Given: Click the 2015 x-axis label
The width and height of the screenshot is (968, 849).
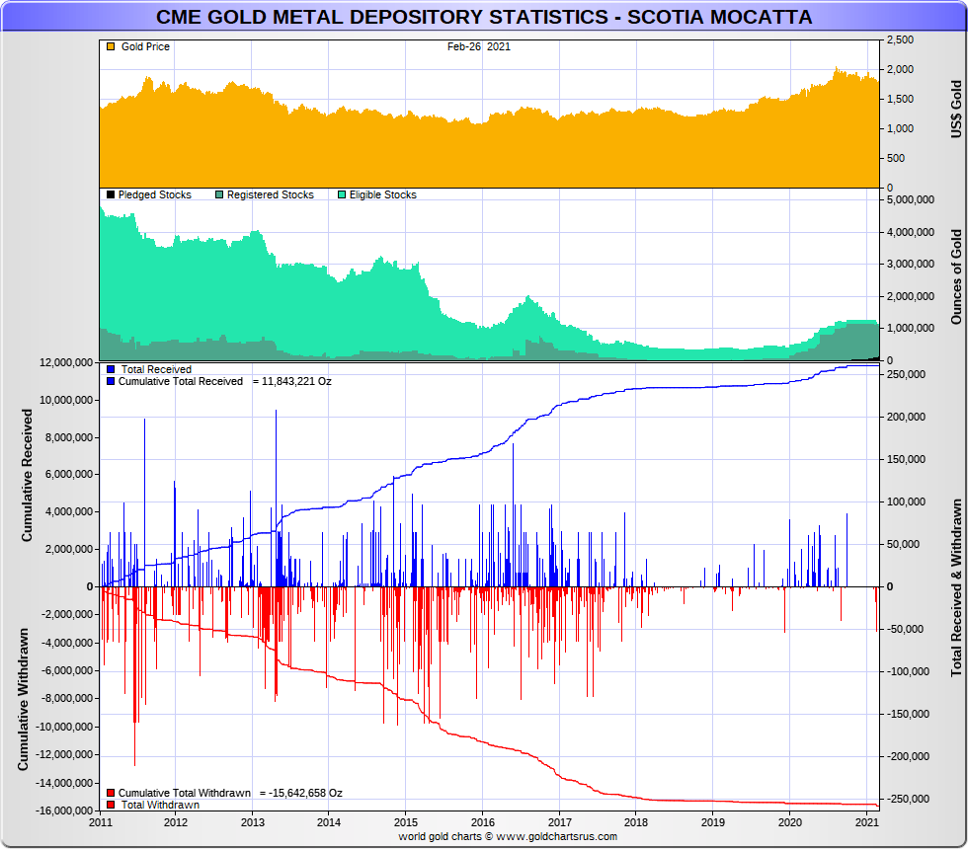Looking at the screenshot, I should pyautogui.click(x=406, y=822).
